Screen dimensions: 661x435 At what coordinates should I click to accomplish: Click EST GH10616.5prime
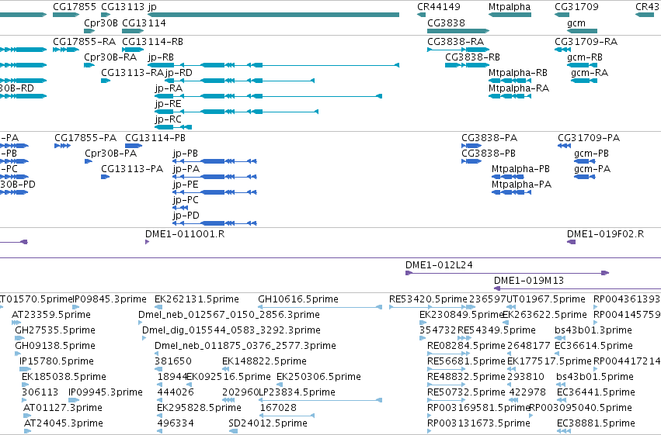pyautogui.click(x=320, y=307)
